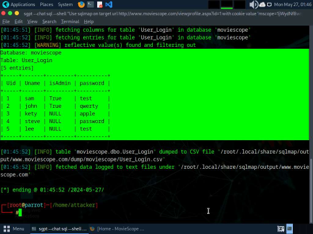Click the keyboard tray icon at bottom right
This screenshot has width=313, height=234.
[281, 229]
